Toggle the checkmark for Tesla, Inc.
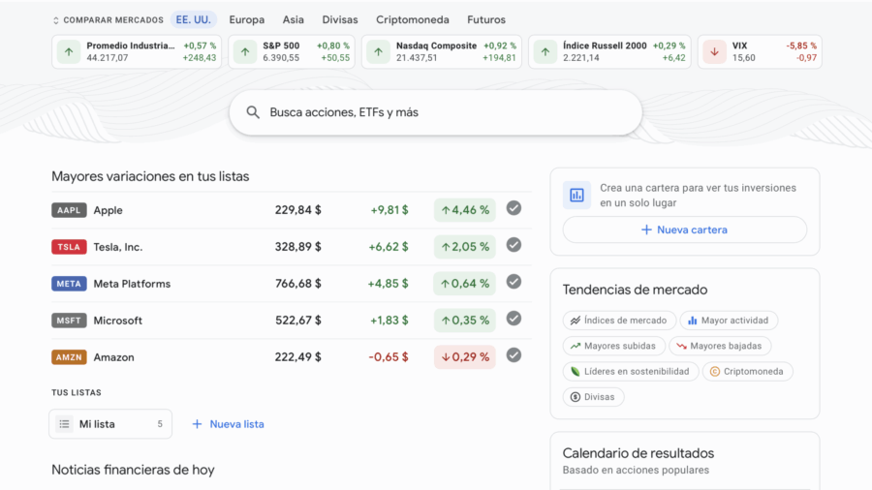 [x=514, y=245]
